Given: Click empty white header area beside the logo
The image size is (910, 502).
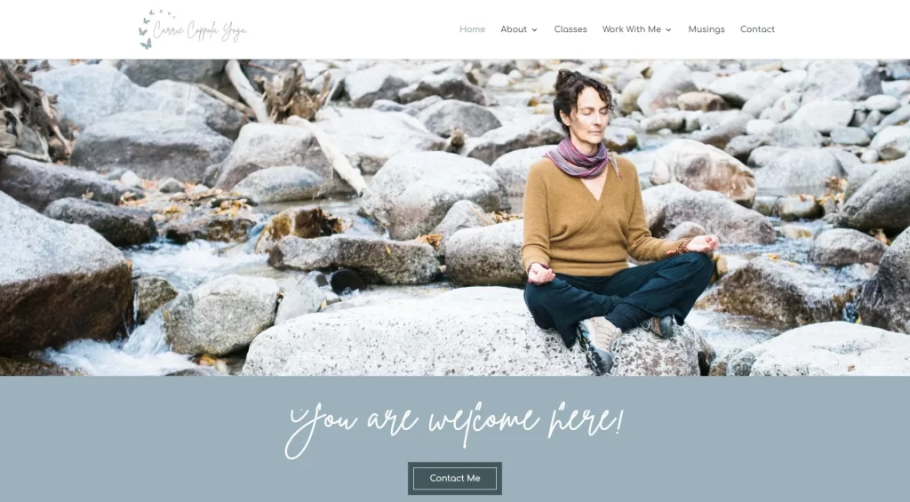Looking at the screenshot, I should tap(348, 29).
